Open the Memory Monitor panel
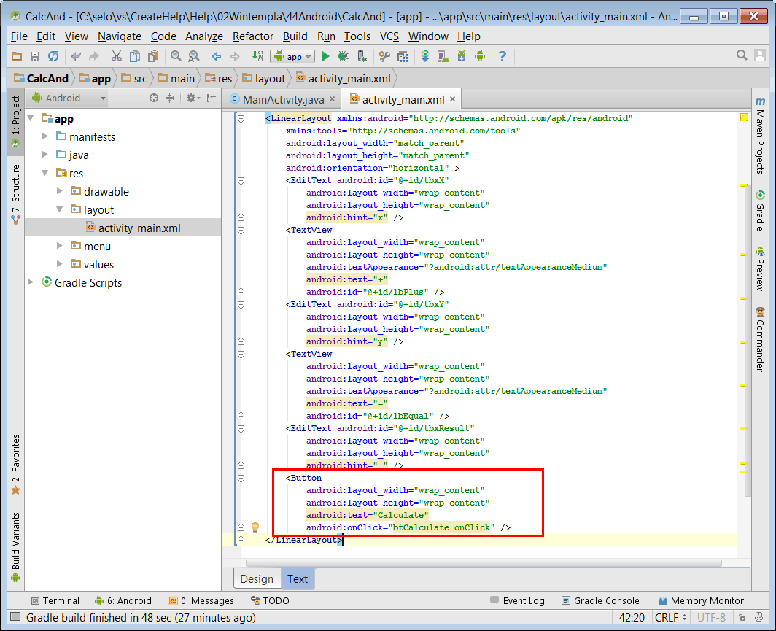The width and height of the screenshot is (776, 631). tap(702, 601)
